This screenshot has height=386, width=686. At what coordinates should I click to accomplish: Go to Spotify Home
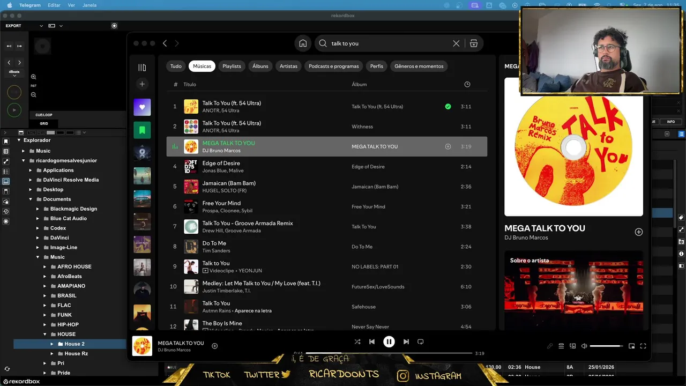(303, 43)
